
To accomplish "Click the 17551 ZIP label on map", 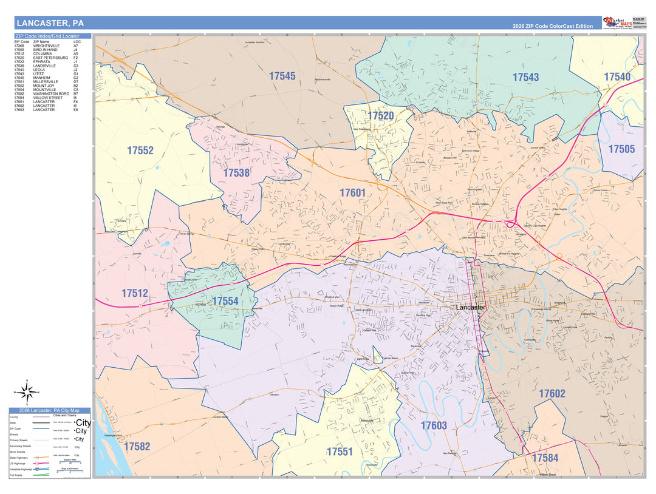I will pos(340,452).
